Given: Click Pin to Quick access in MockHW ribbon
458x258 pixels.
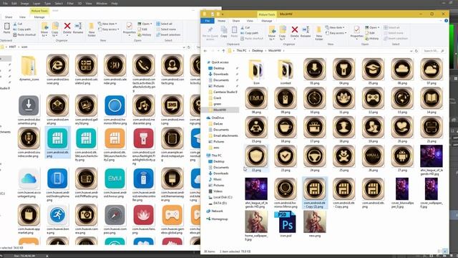Looking at the screenshot, I should [x=210, y=34].
